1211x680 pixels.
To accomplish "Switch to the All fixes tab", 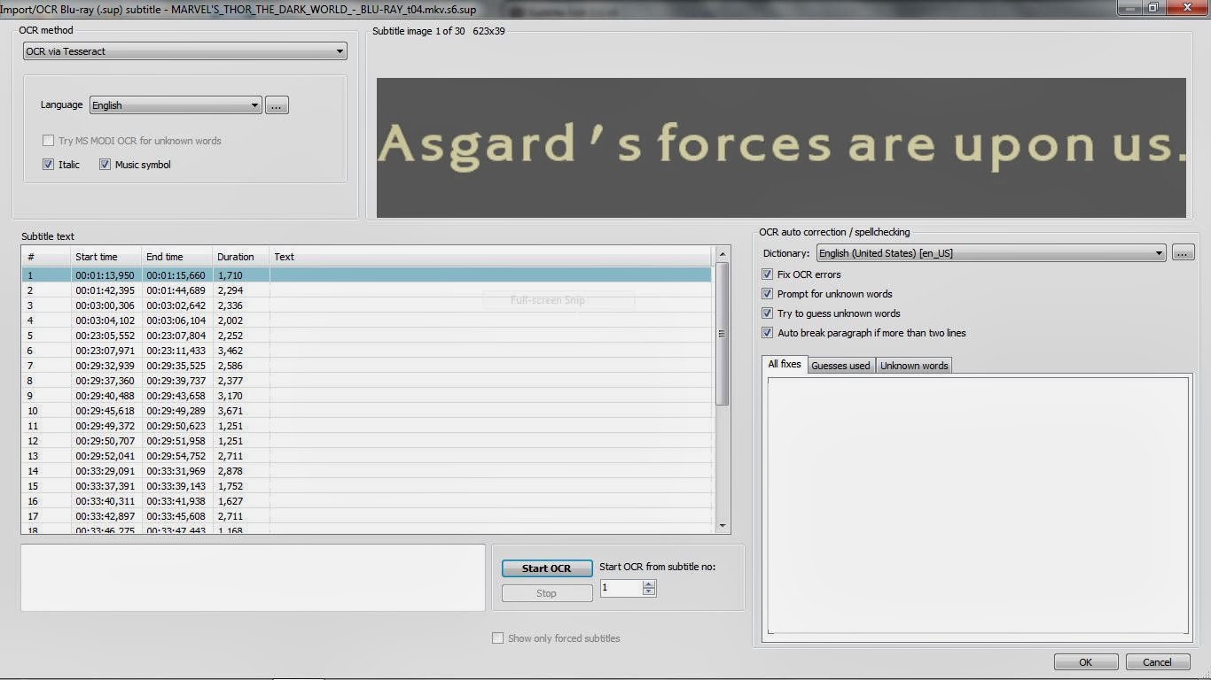I will pyautogui.click(x=785, y=365).
